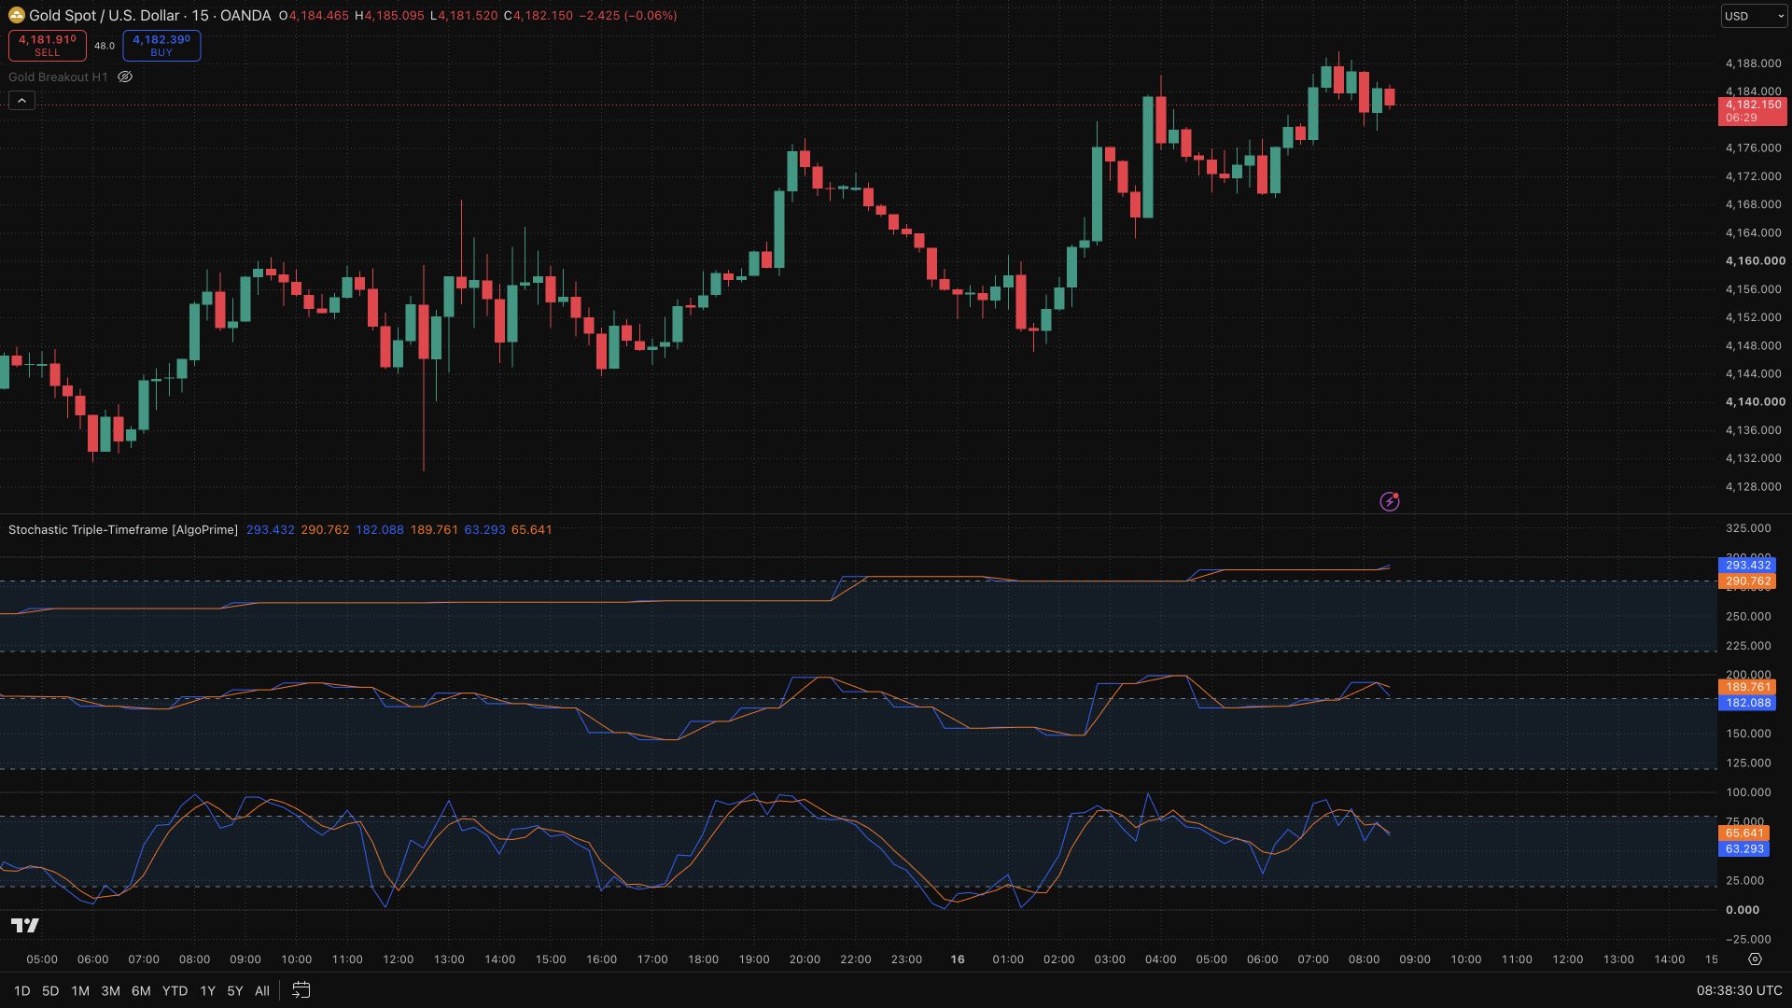Click the 65.641 orange axis value label
Viewport: 1792px width, 1008px height.
[x=1743, y=833]
